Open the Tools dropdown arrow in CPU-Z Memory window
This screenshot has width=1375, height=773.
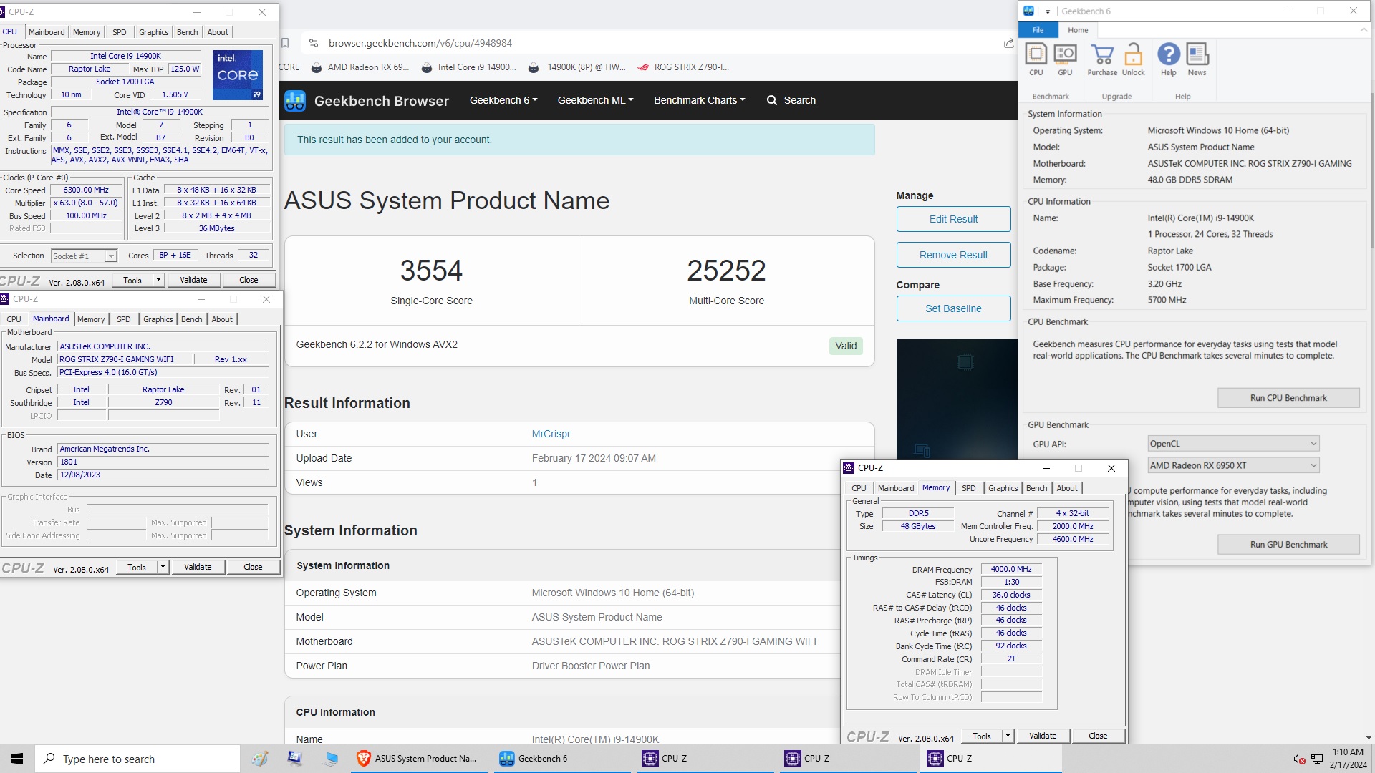click(x=1008, y=736)
